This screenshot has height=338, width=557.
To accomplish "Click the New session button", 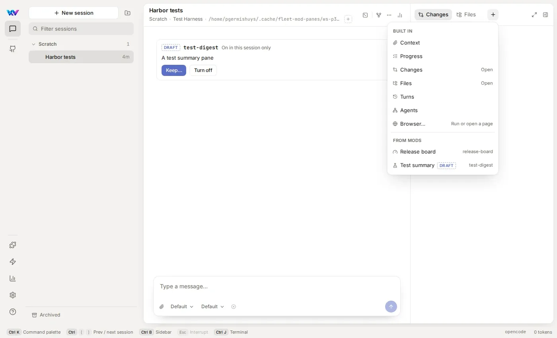I will [x=74, y=13].
